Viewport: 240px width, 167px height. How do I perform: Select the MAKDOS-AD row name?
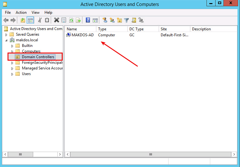[x=83, y=35]
